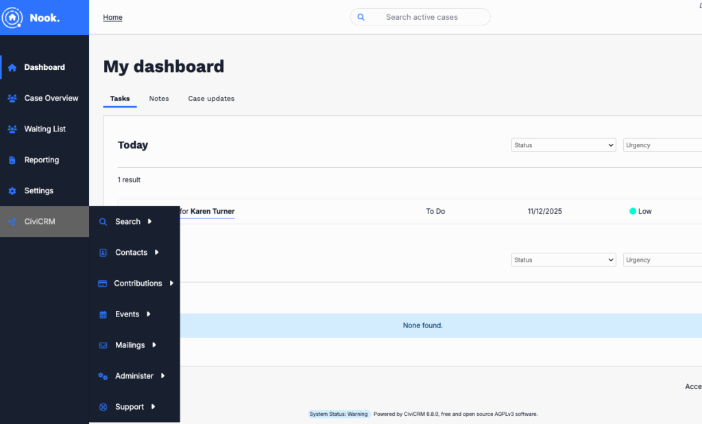The width and height of the screenshot is (702, 424).
Task: Click the Dashboard home icon
Action: 12,67
